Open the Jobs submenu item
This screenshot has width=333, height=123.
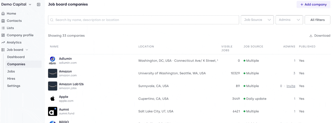click(11, 71)
